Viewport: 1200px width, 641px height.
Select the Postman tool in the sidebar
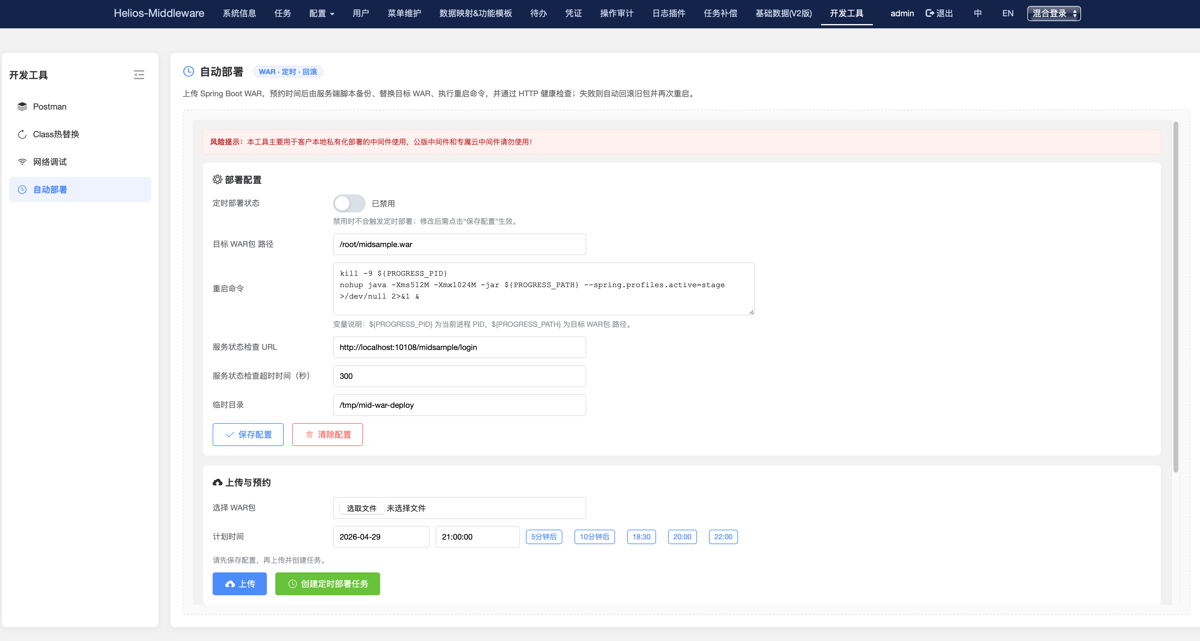(49, 106)
